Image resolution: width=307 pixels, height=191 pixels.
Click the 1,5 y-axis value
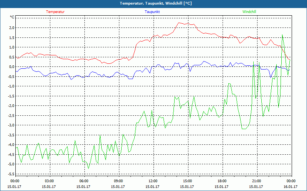pos(12,37)
